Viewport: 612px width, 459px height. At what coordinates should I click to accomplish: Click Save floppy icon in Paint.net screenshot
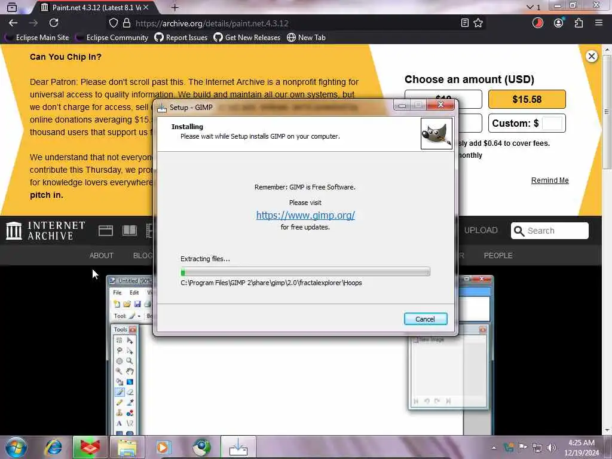[137, 304]
